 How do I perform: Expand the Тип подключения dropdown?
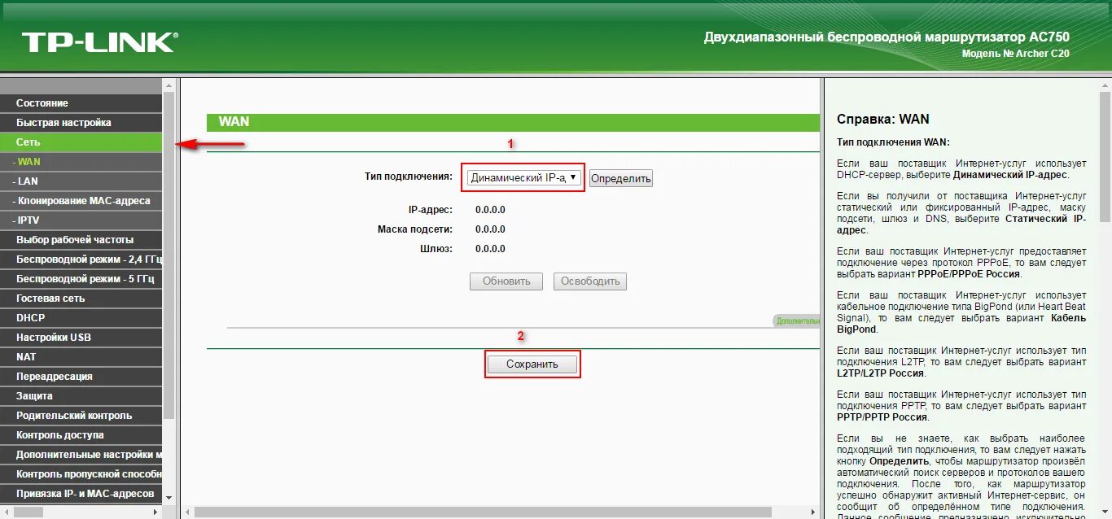523,177
